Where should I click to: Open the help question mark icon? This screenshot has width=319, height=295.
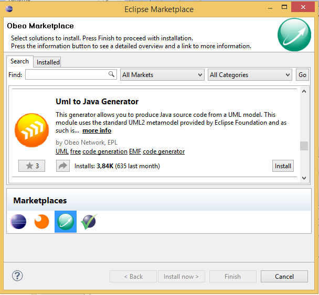(x=17, y=276)
